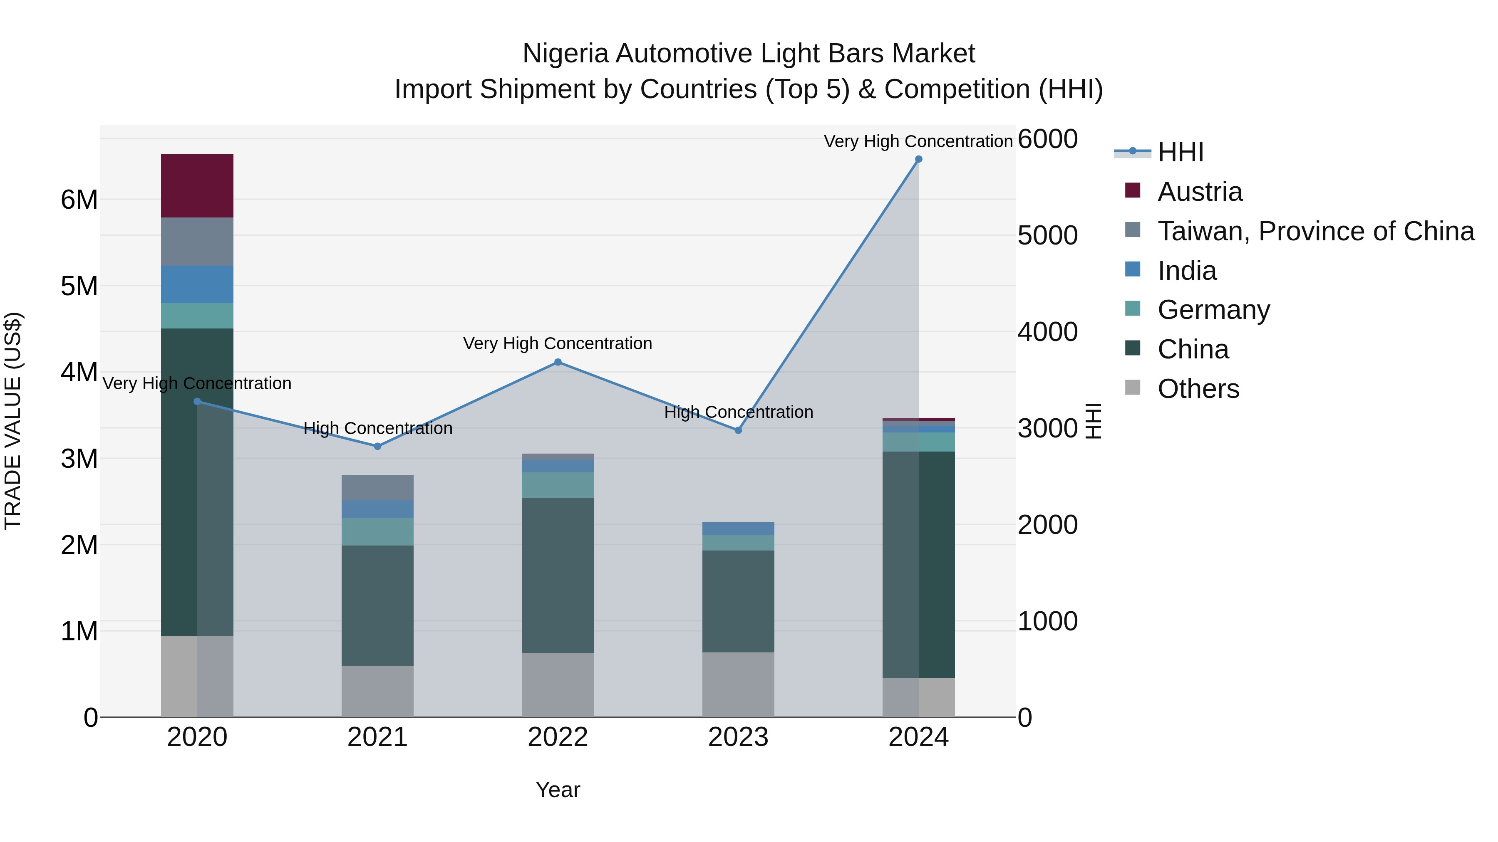
Task: Click the 'Year' axis title
Action: (x=558, y=790)
